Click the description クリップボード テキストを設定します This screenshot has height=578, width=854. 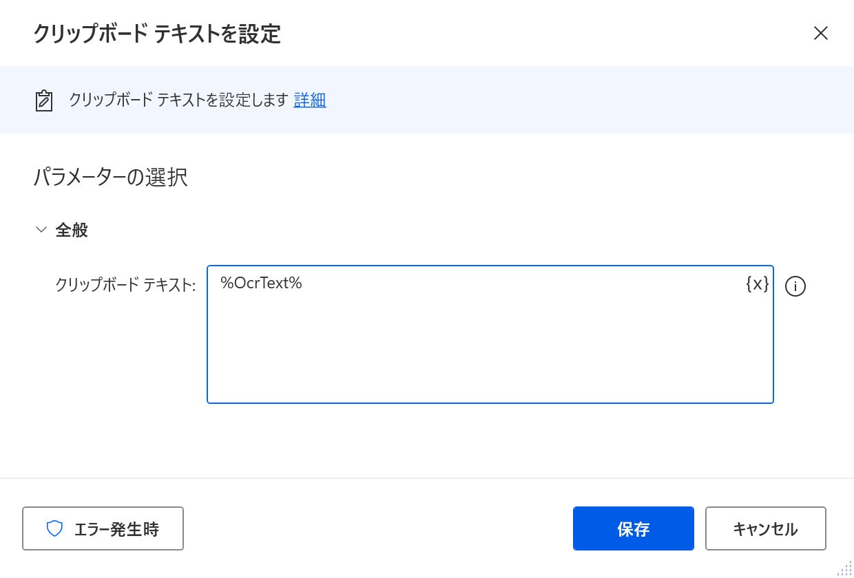[178, 100]
